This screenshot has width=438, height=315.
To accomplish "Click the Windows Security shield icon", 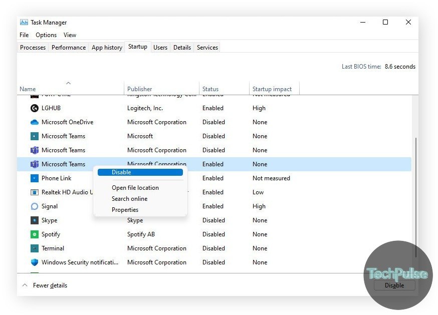I will 35,262.
